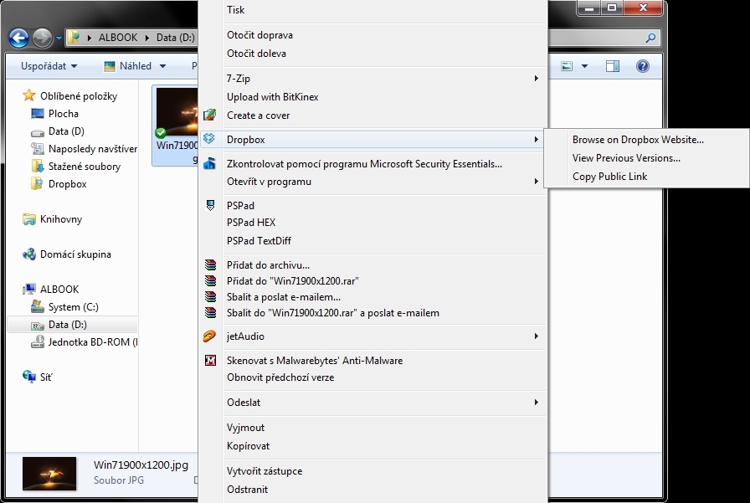The height and width of the screenshot is (503, 750).
Task: Choose PSPad TextDiff
Action: 372,241
